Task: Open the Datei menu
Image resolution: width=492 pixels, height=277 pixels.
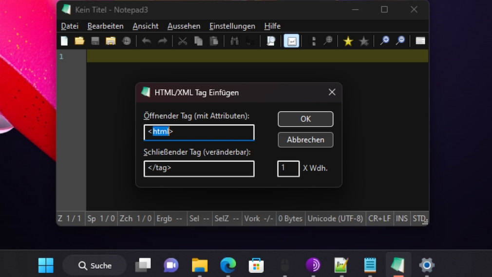Action: click(x=70, y=26)
